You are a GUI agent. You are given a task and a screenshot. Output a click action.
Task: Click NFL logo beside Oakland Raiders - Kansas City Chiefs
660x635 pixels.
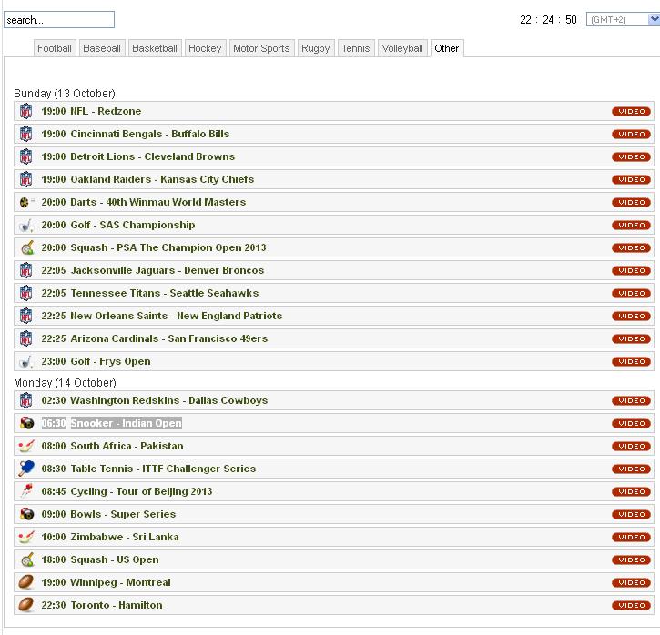[26, 179]
